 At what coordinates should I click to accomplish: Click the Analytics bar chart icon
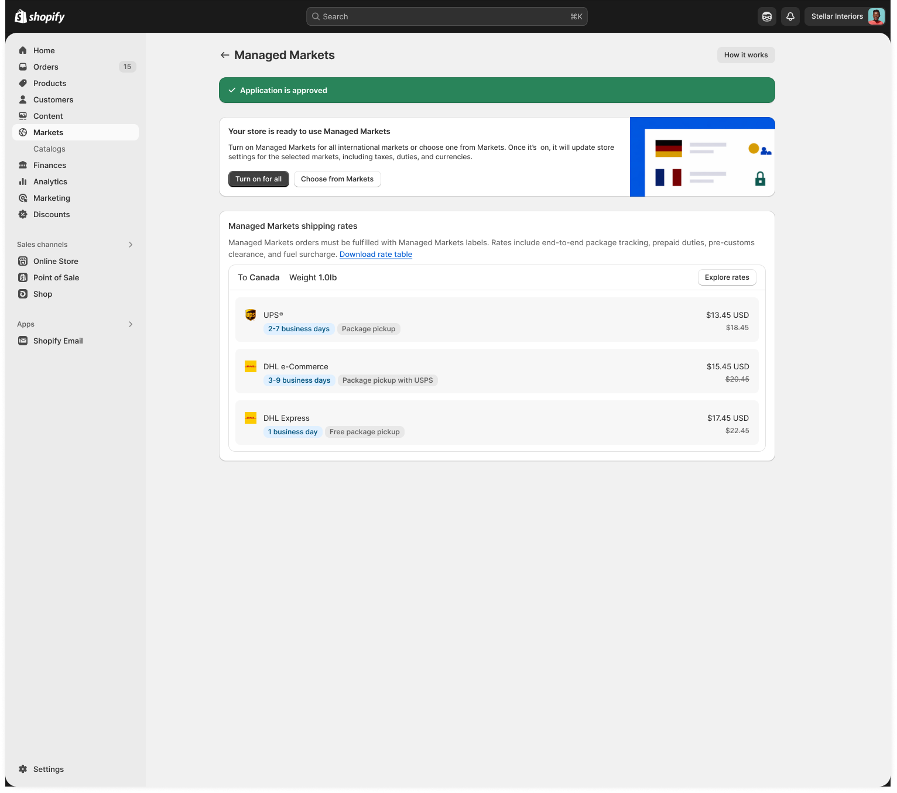(23, 181)
